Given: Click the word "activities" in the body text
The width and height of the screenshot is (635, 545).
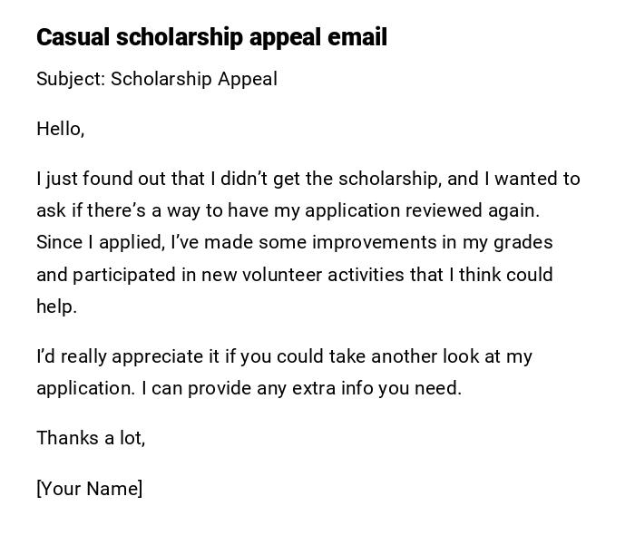Looking at the screenshot, I should (366, 275).
